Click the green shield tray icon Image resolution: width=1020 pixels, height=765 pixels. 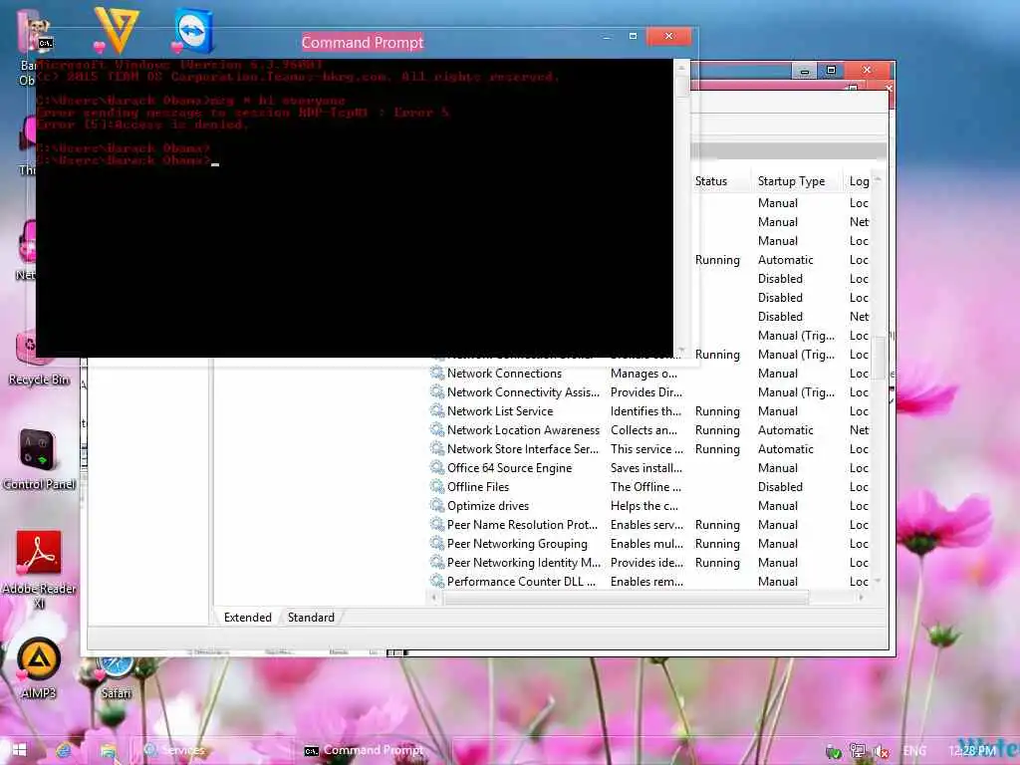(834, 751)
